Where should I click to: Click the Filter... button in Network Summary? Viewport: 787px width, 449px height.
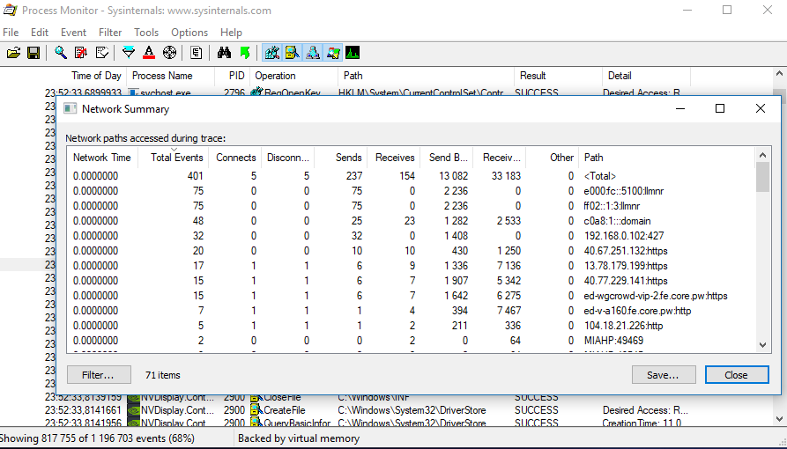[x=99, y=374]
